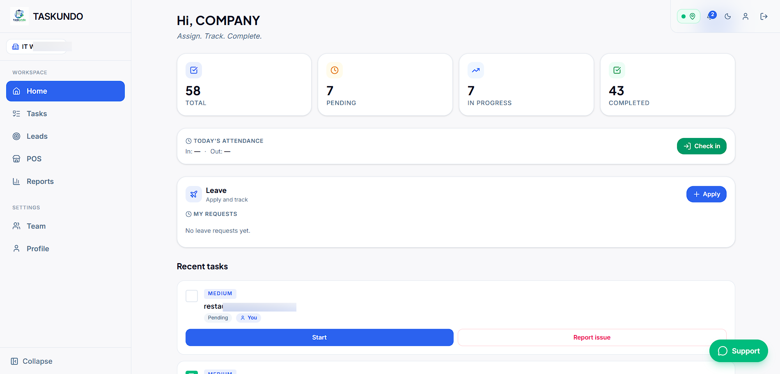
Task: Toggle dark mode moon icon
Action: 728,16
